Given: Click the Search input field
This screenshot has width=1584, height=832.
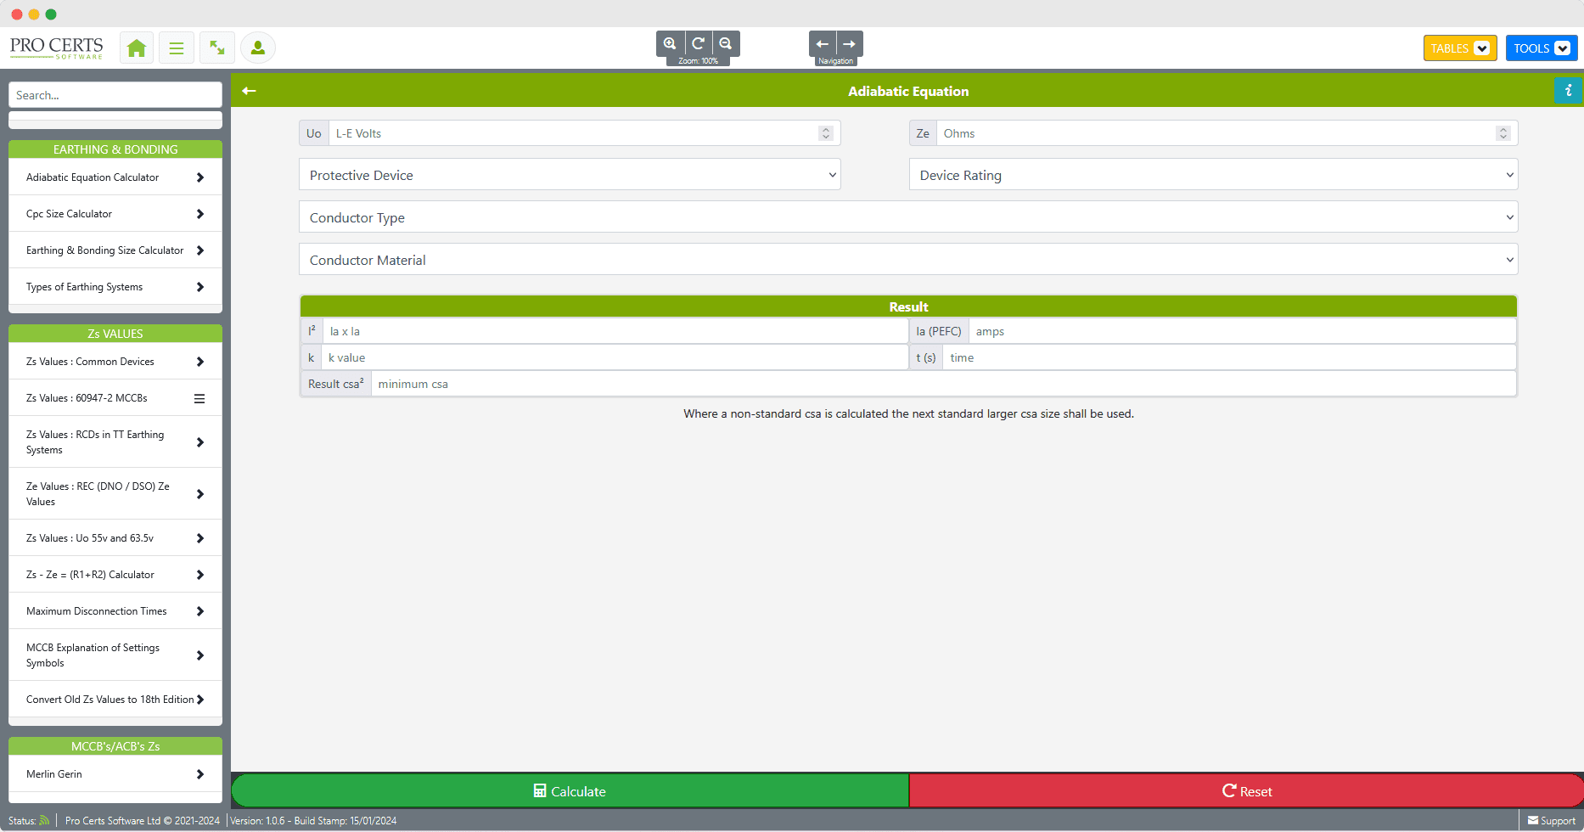Looking at the screenshot, I should tap(115, 95).
